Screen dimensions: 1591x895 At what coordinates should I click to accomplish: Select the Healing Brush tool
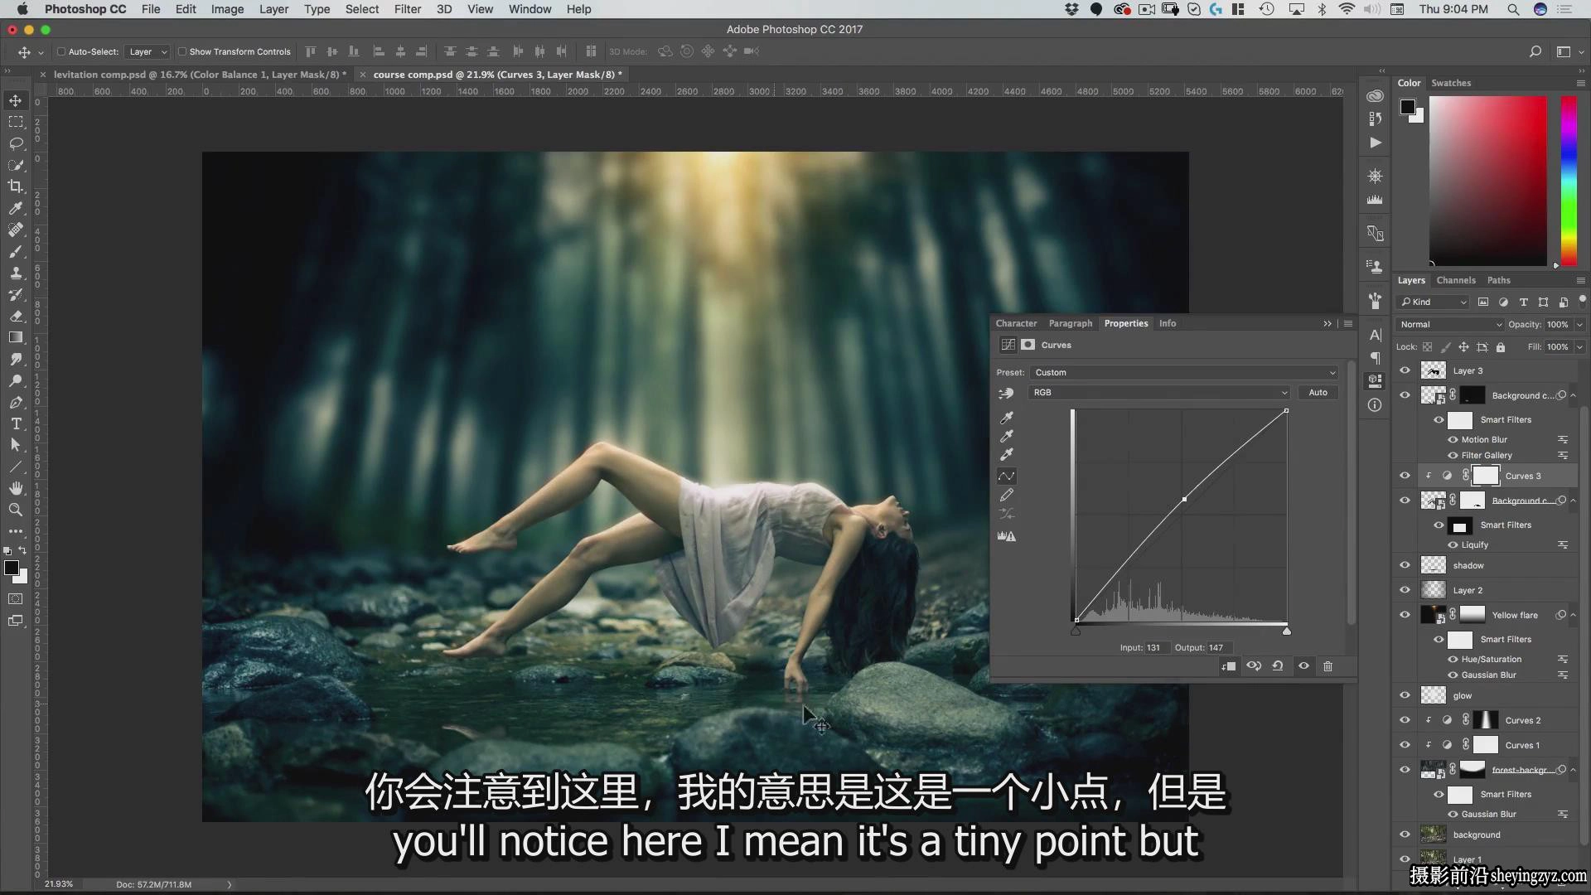(16, 230)
